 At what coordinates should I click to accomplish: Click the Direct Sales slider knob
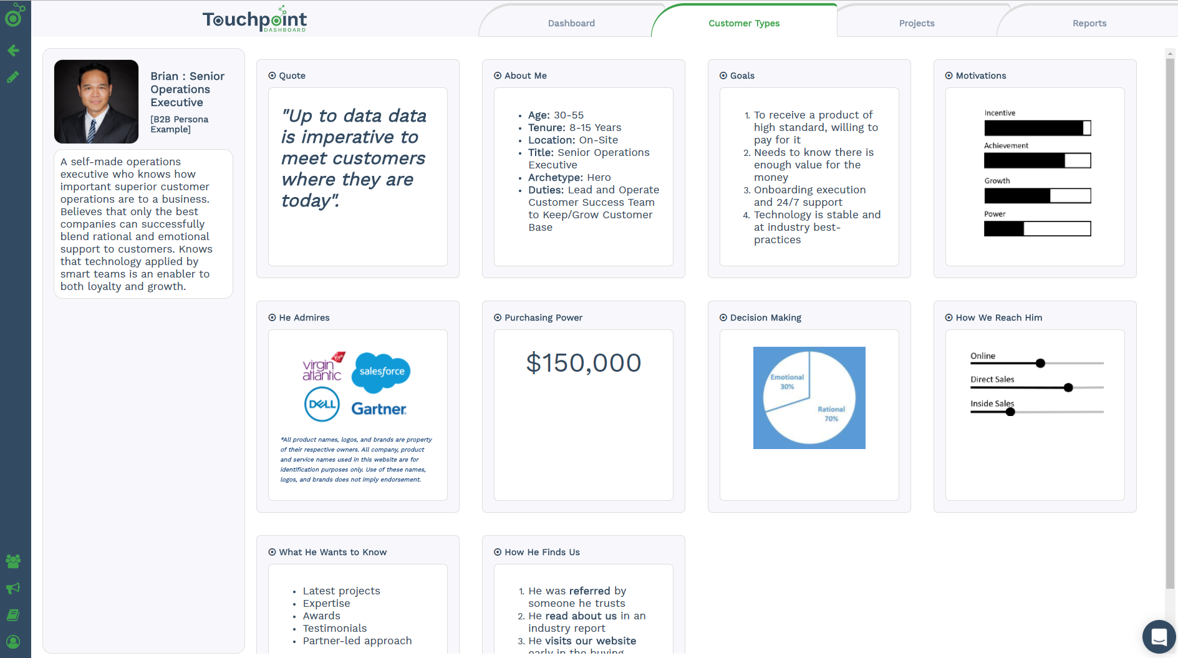(x=1068, y=387)
